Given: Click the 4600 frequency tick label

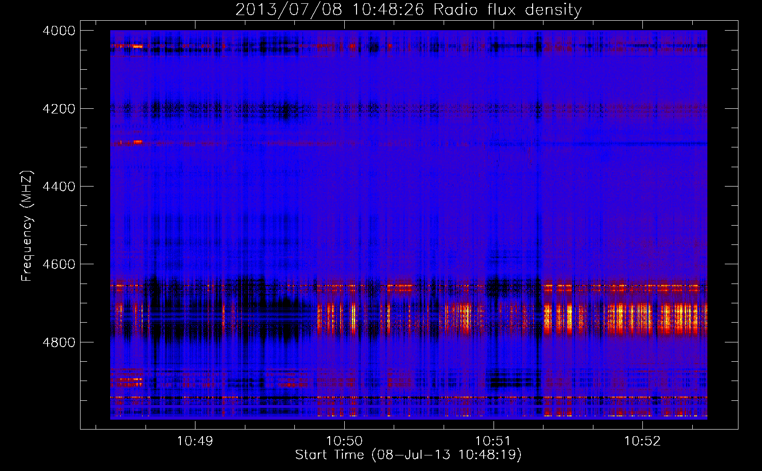Looking at the screenshot, I should tap(59, 264).
